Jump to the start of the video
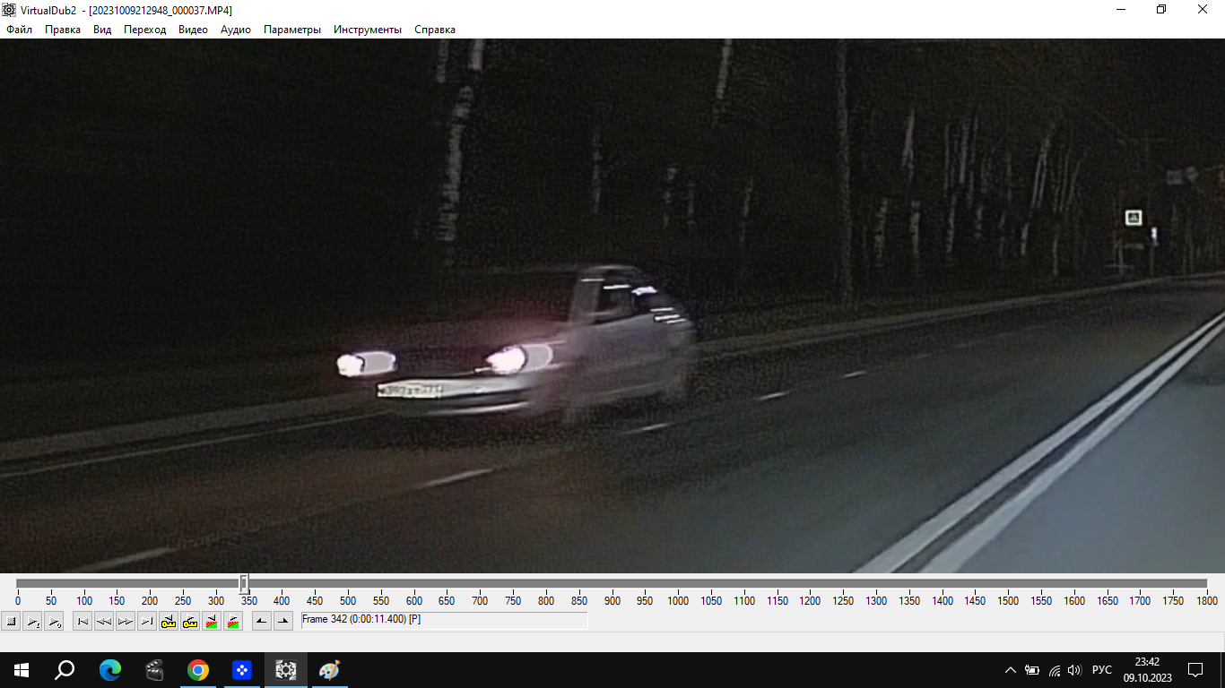The width and height of the screenshot is (1225, 688). pos(83,621)
